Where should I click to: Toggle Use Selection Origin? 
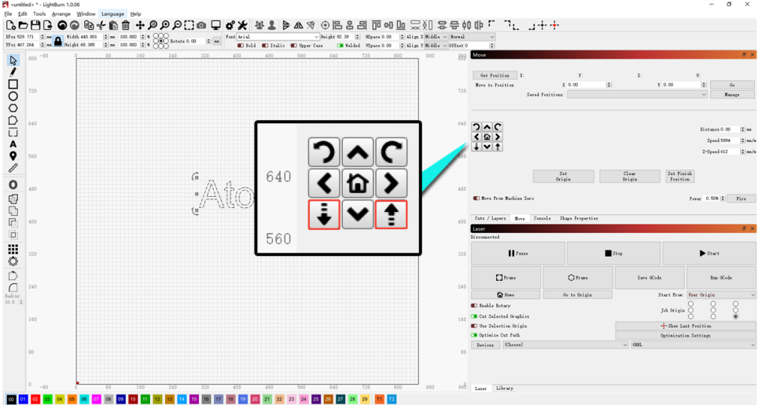pos(473,326)
